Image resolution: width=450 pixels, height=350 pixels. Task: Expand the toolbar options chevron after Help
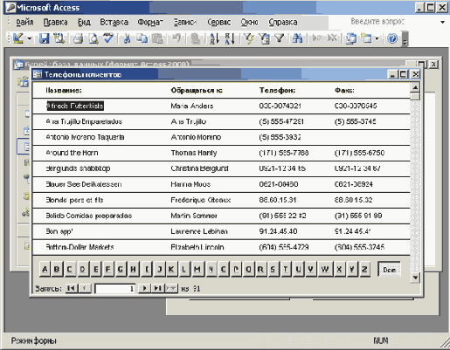tap(405, 39)
